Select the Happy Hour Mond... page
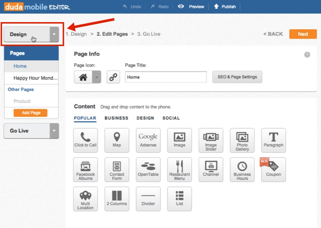Screen dimensions: 321x228 (x=31, y=78)
